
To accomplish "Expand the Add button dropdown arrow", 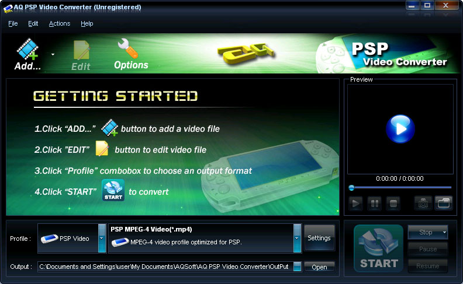I will pyautogui.click(x=53, y=54).
